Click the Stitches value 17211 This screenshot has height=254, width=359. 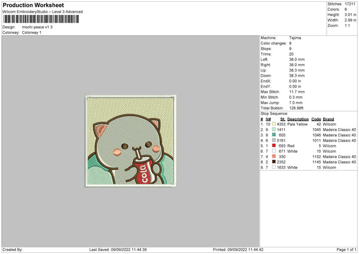click(x=350, y=4)
